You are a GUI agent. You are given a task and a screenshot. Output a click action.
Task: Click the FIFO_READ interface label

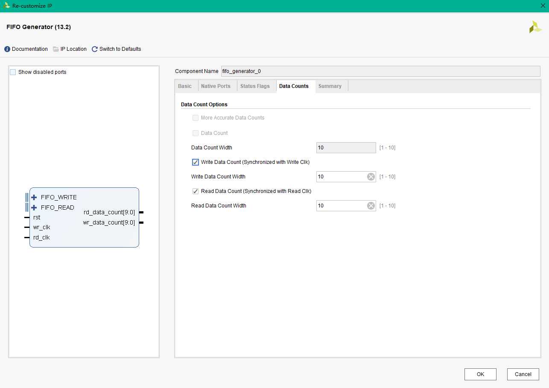tap(58, 207)
